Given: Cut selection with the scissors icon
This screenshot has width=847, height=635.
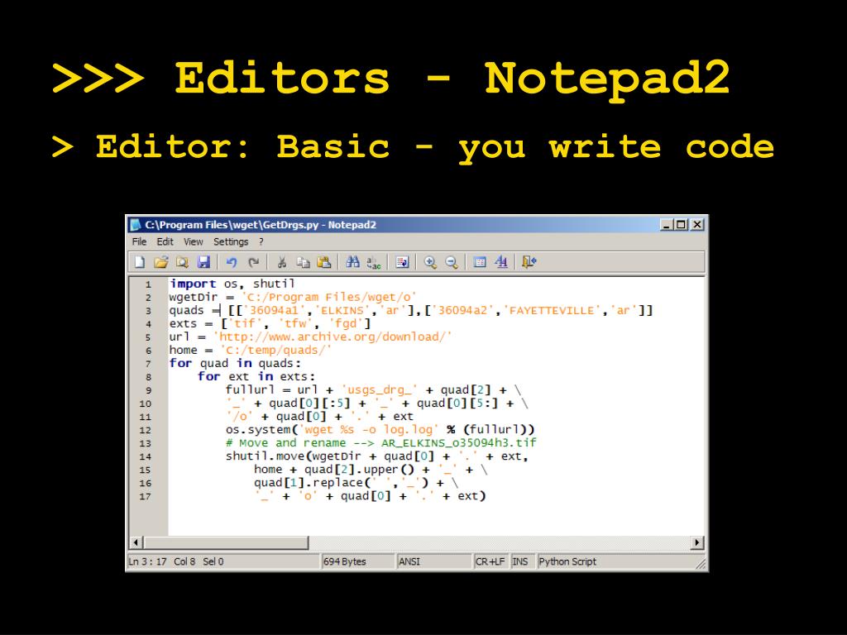Looking at the screenshot, I should pos(281,262).
